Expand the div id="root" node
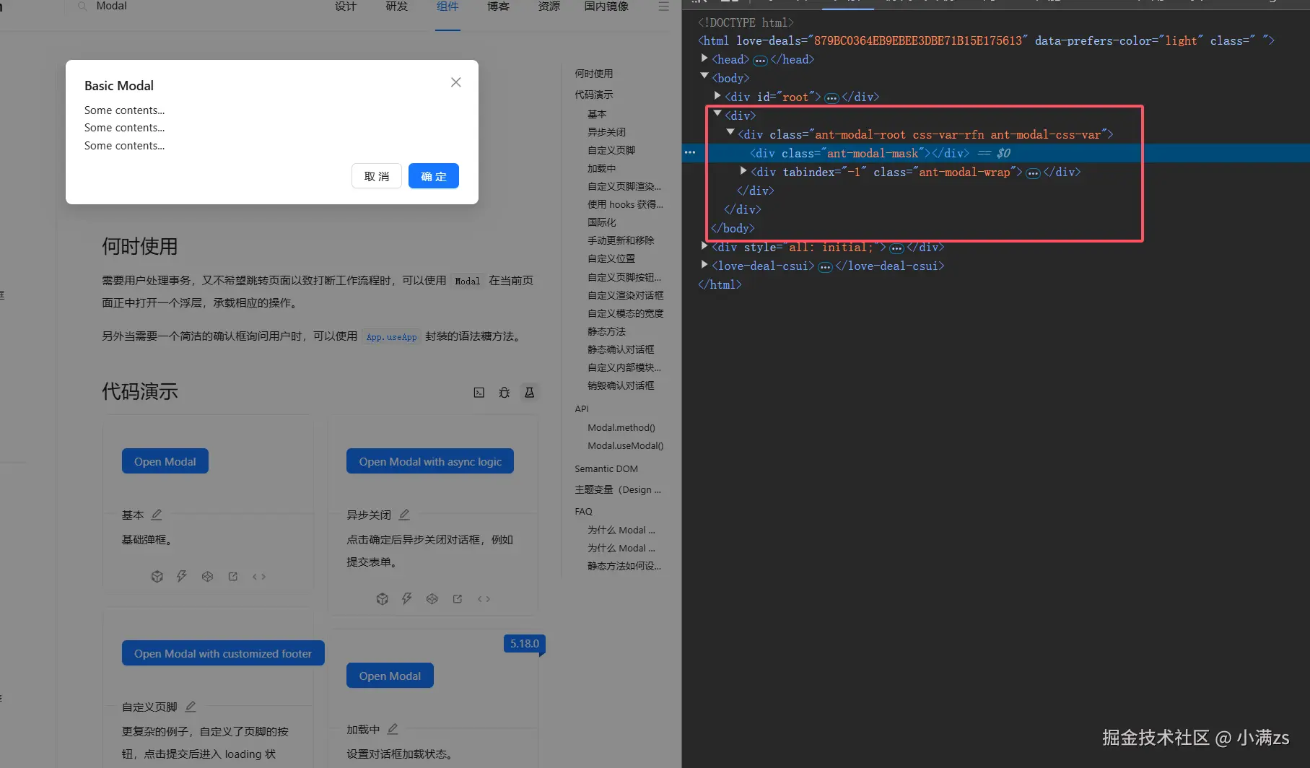 click(x=717, y=96)
